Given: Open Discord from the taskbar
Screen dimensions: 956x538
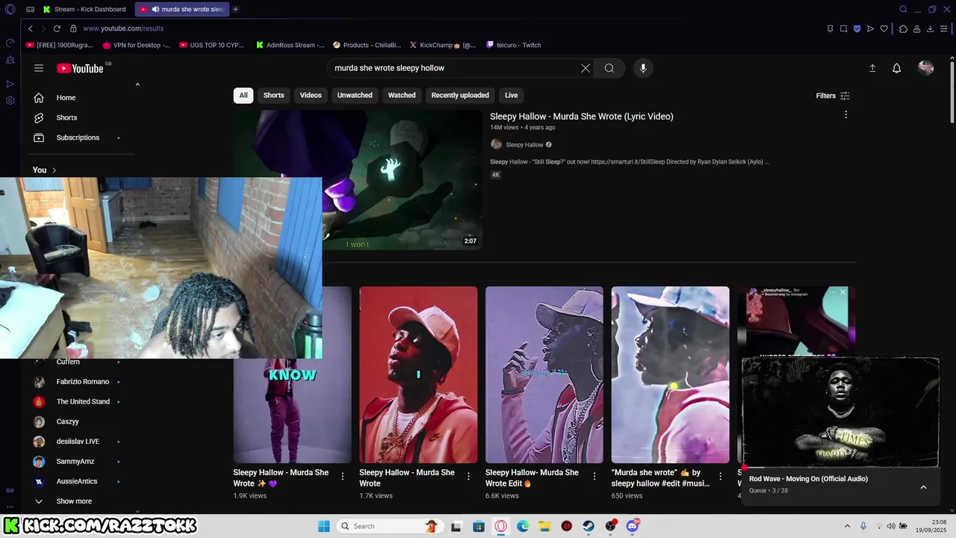Looking at the screenshot, I should coord(633,526).
